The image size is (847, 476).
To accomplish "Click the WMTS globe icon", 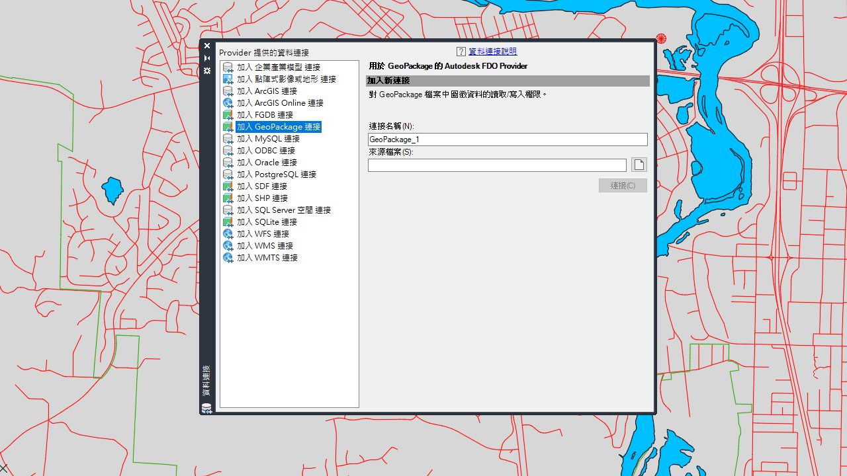I will pyautogui.click(x=228, y=258).
